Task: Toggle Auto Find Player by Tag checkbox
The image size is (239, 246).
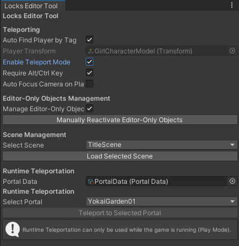Action: pyautogui.click(x=90, y=40)
